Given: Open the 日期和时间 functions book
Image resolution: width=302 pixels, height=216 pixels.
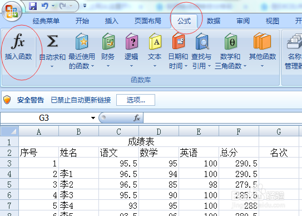Looking at the screenshot, I should coord(179,41).
